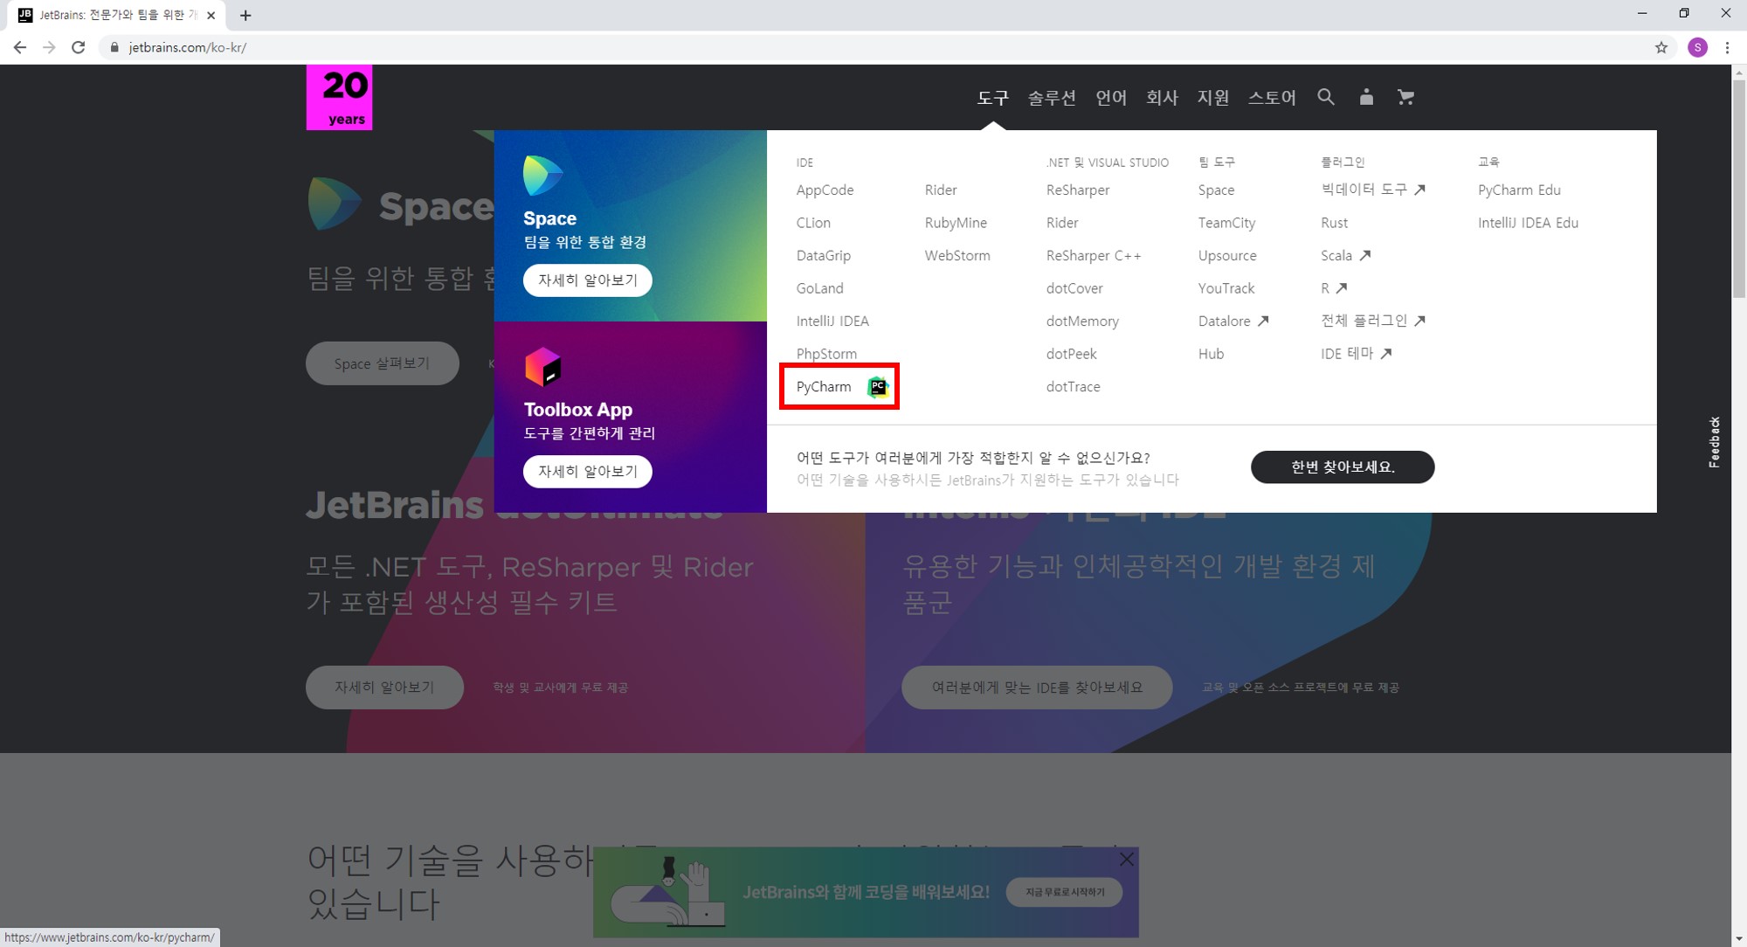Click dotUltimate 자세히 알아보기 button
The image size is (1747, 947).
pos(384,688)
